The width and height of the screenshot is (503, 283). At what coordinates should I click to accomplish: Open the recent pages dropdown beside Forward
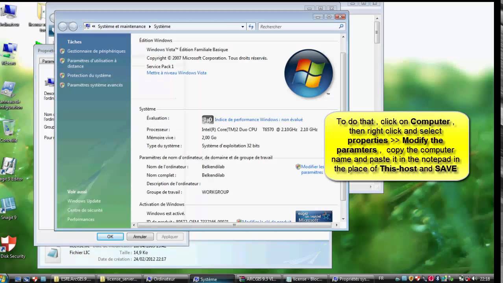click(80, 27)
